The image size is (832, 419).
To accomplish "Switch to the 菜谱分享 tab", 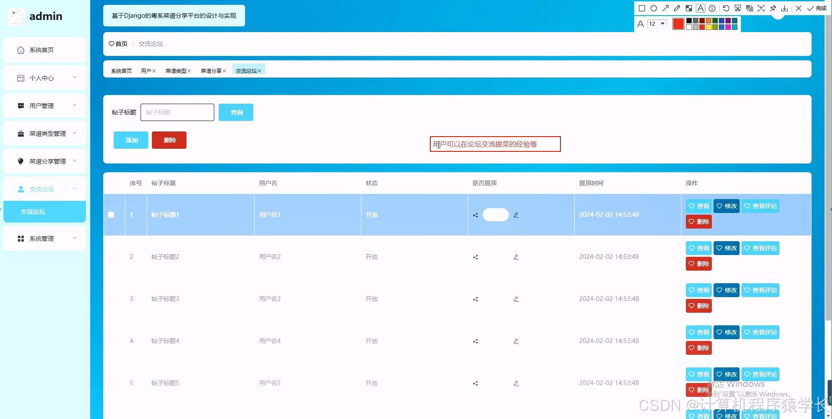I will [x=211, y=71].
